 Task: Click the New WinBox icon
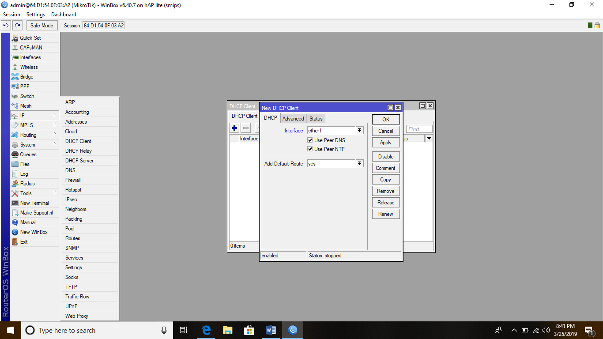click(15, 232)
